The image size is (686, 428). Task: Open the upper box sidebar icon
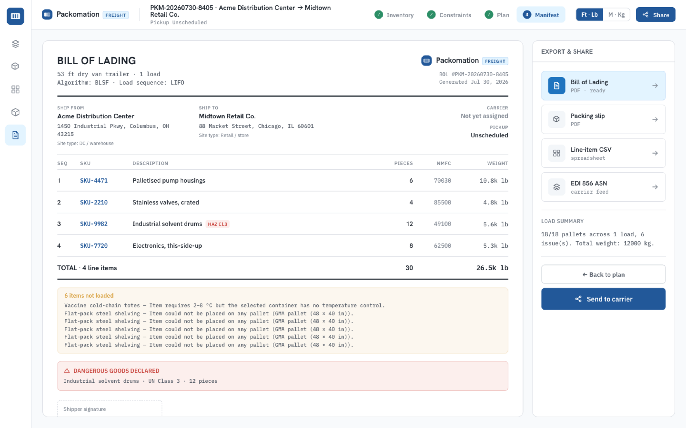tap(15, 66)
